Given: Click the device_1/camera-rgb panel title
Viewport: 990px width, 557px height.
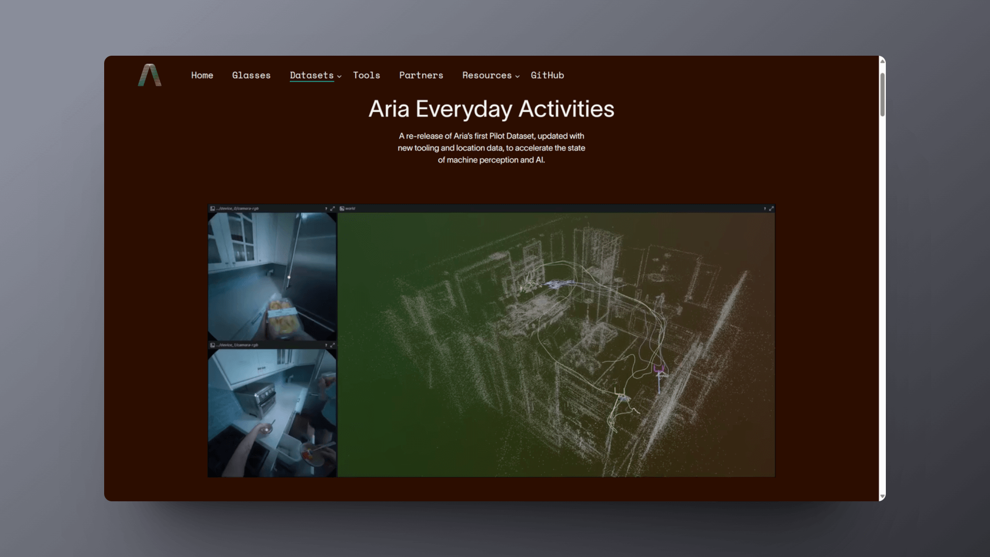Looking at the screenshot, I should click(x=238, y=345).
